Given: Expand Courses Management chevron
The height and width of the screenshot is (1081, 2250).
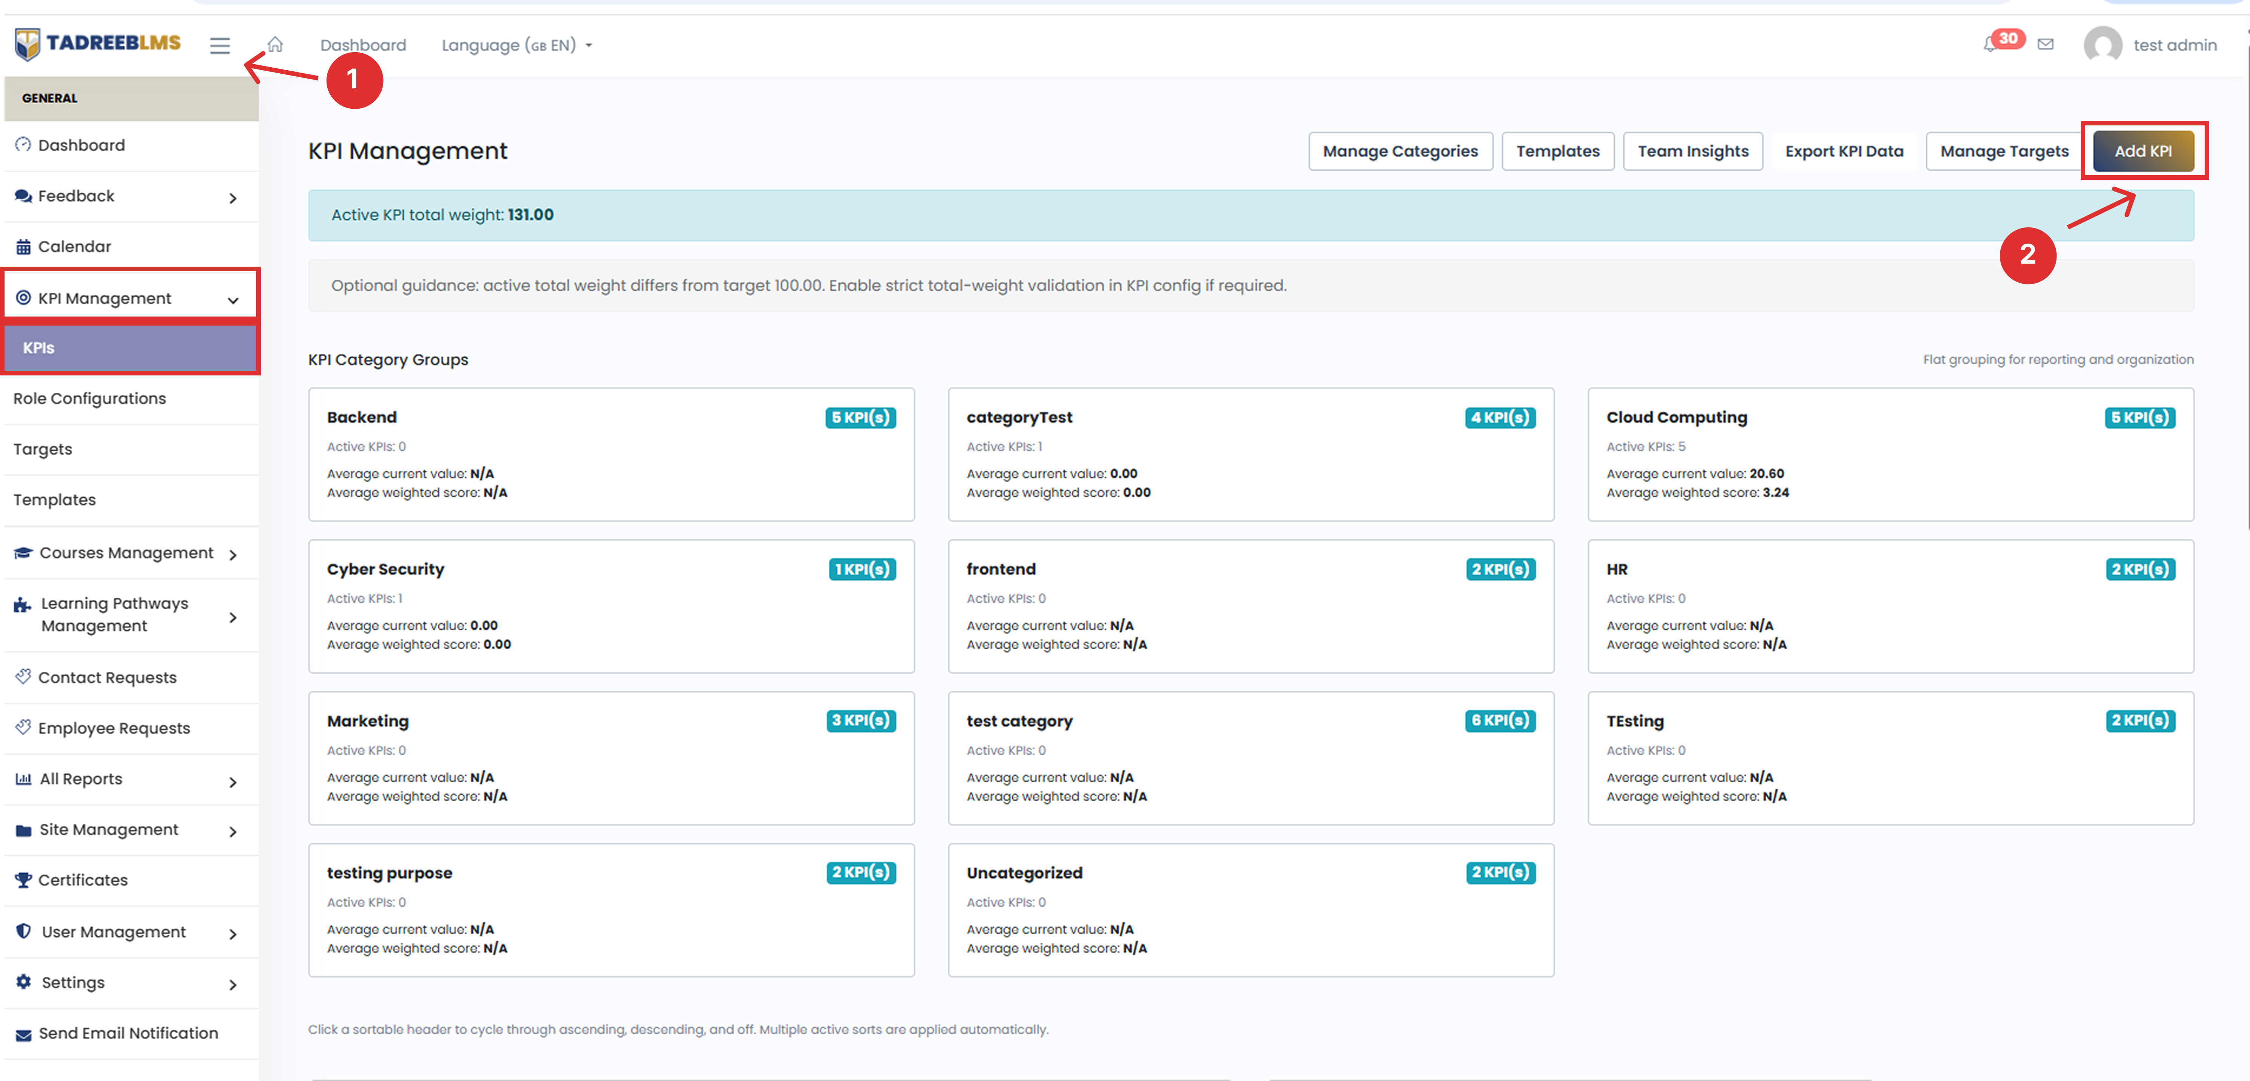Looking at the screenshot, I should [232, 554].
